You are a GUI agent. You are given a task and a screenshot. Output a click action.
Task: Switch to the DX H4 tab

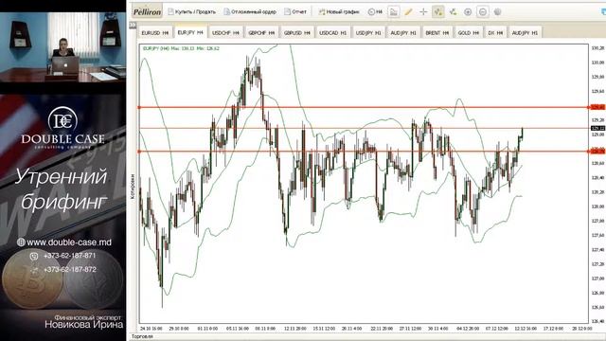coord(495,33)
